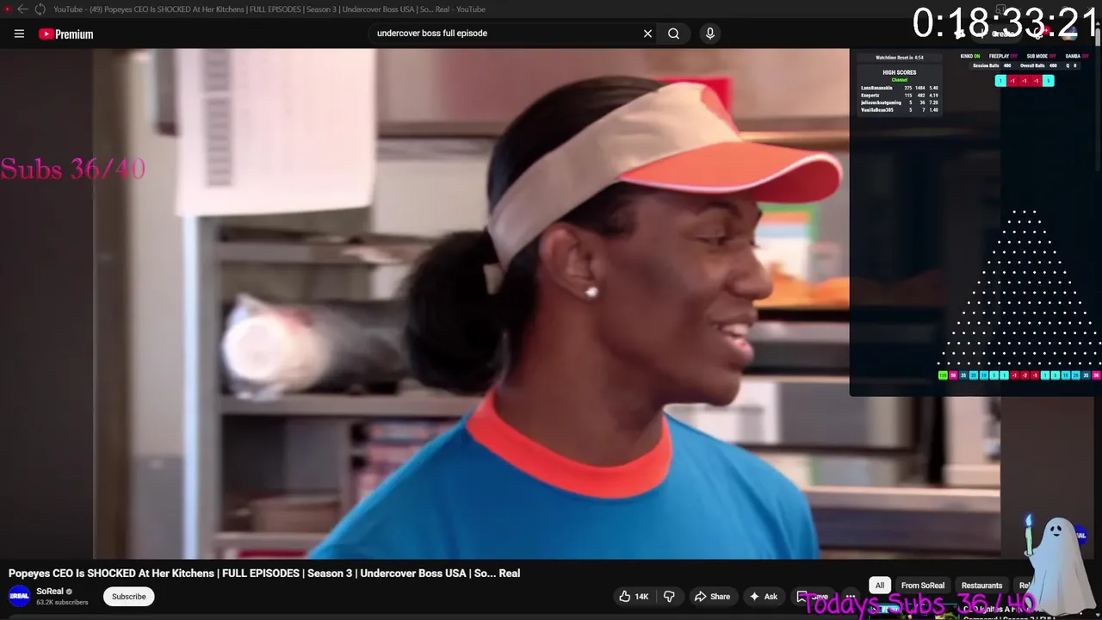This screenshot has width=1102, height=620.
Task: Open the account avatar menu
Action: coord(1070,34)
